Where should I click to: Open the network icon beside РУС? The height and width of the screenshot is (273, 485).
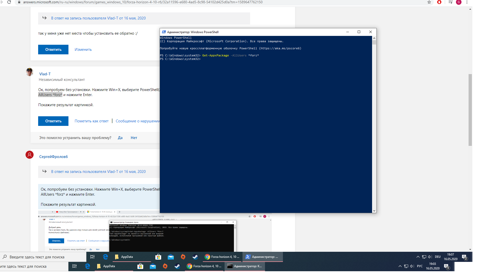406,266
